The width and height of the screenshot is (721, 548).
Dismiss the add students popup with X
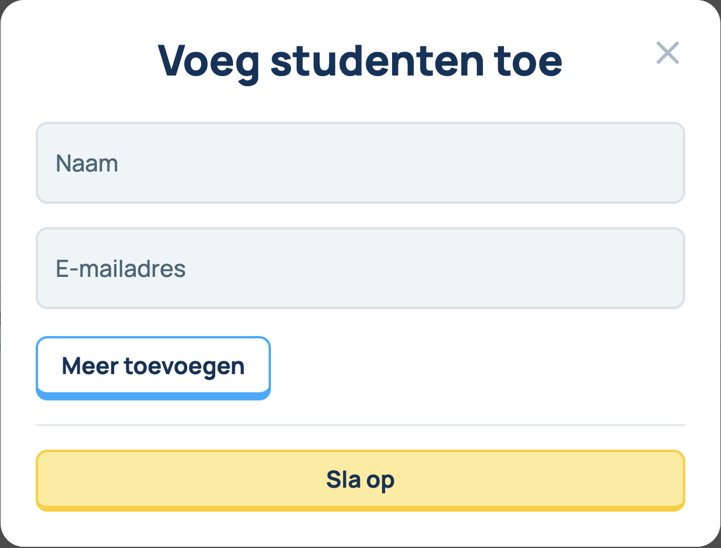tap(667, 53)
